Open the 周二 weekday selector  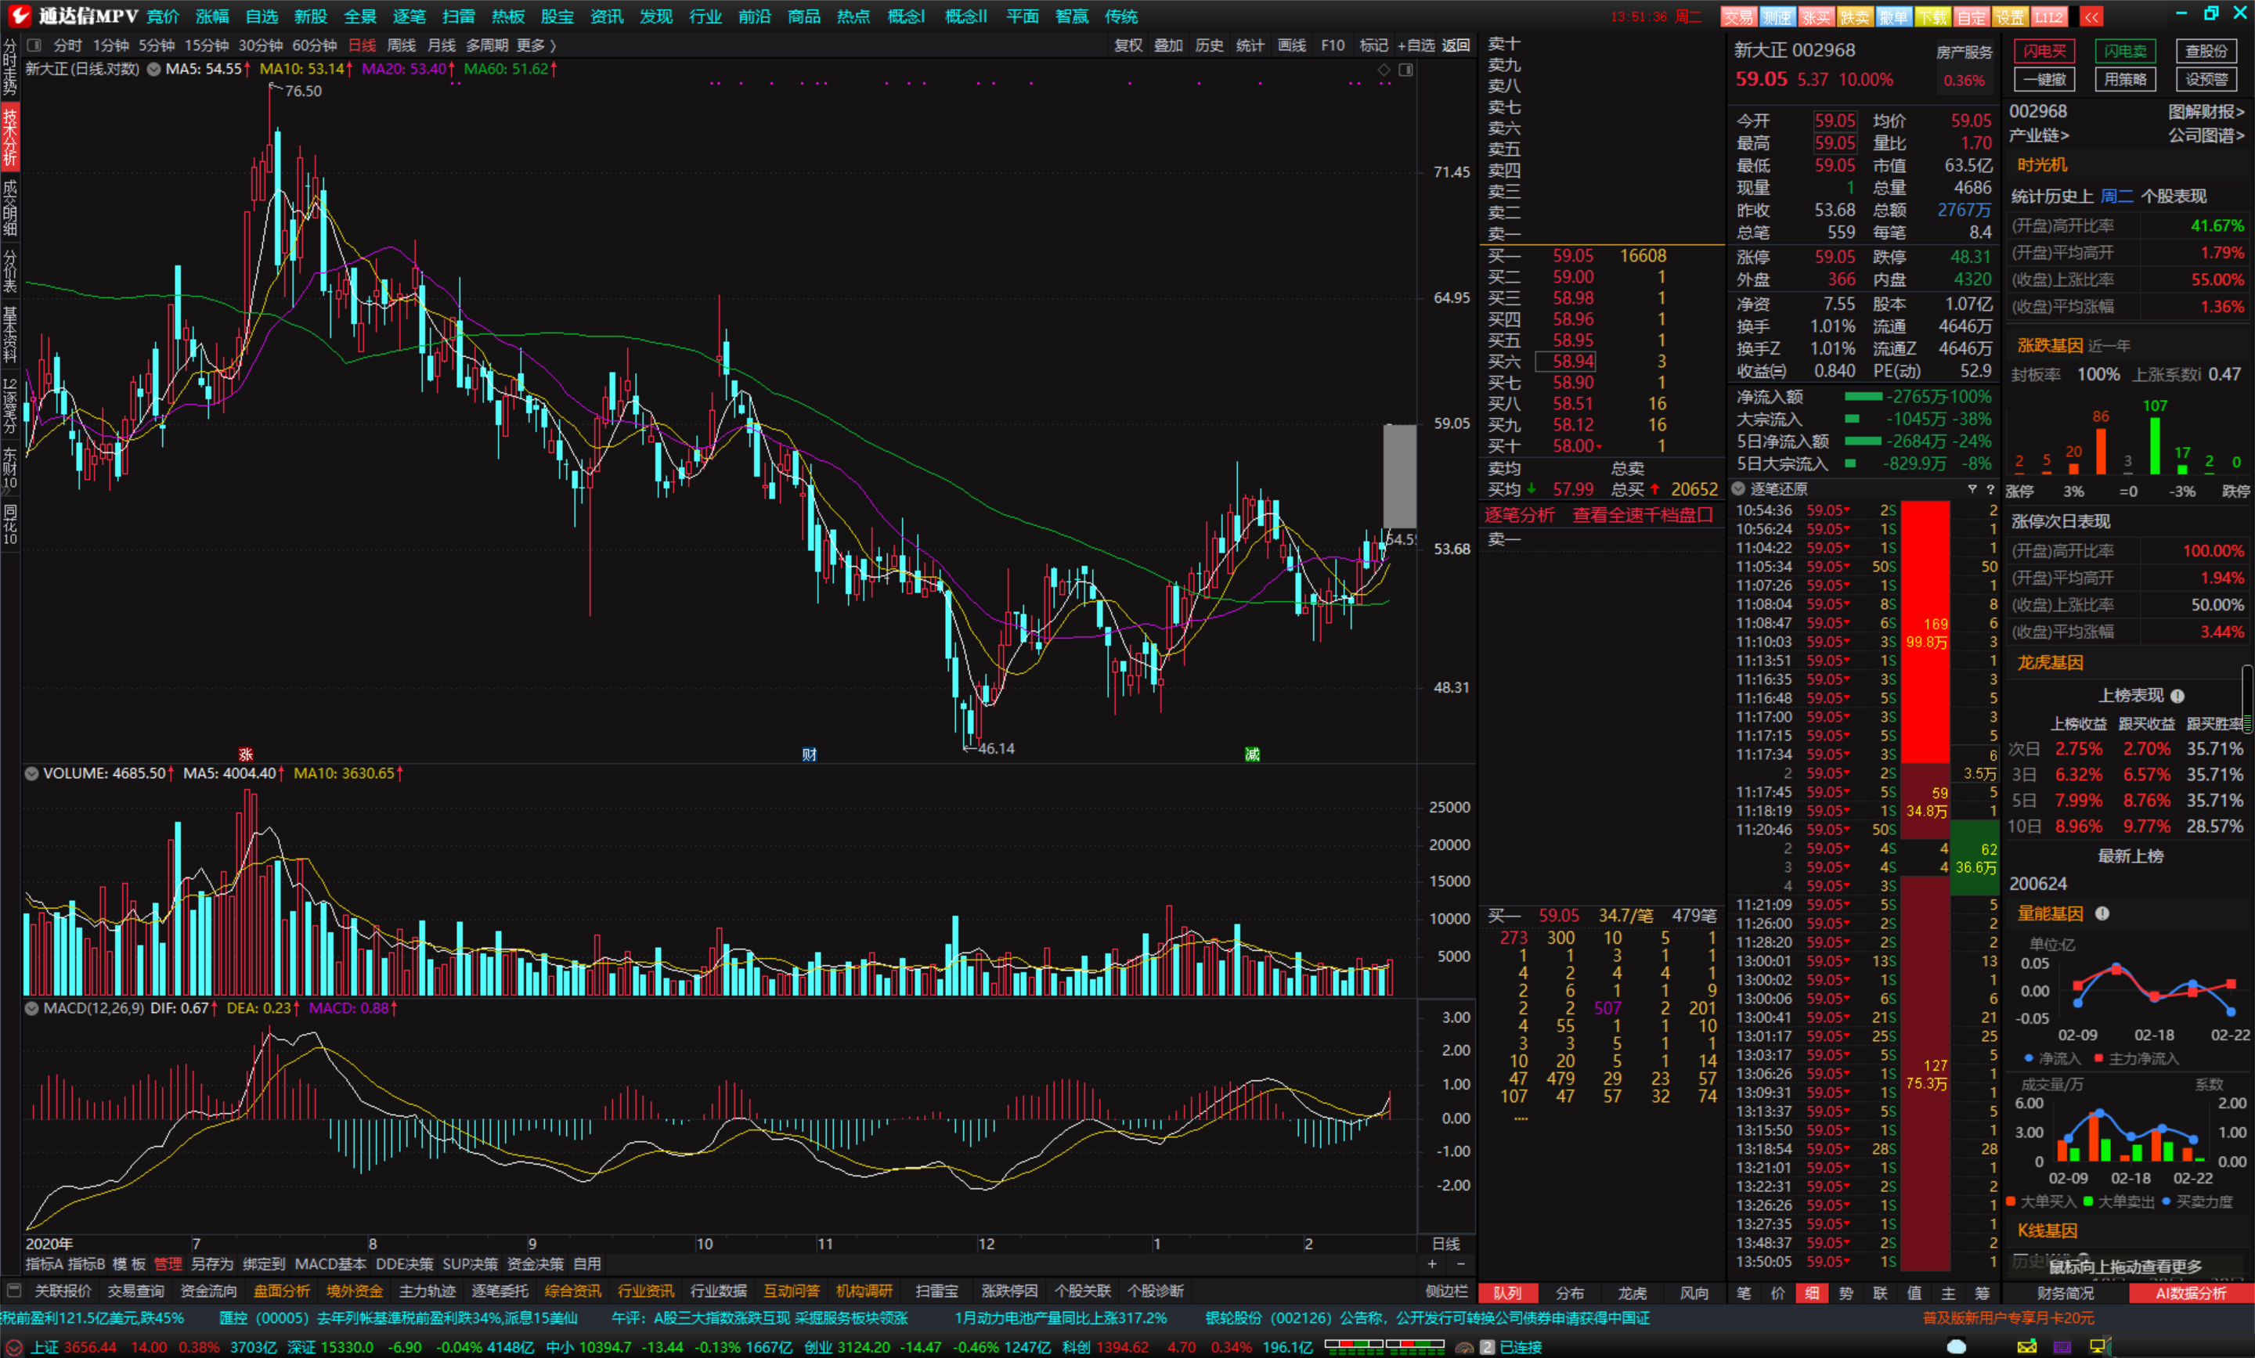[2117, 196]
